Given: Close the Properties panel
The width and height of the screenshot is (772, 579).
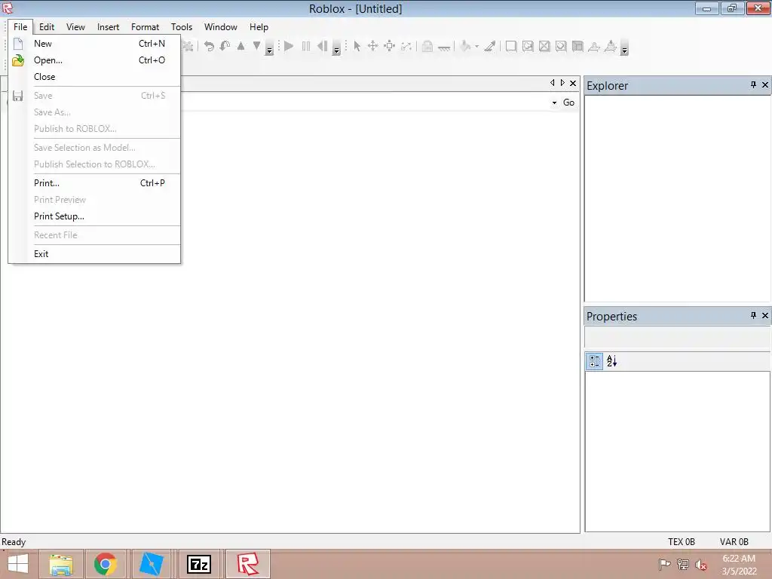Looking at the screenshot, I should click(x=765, y=315).
